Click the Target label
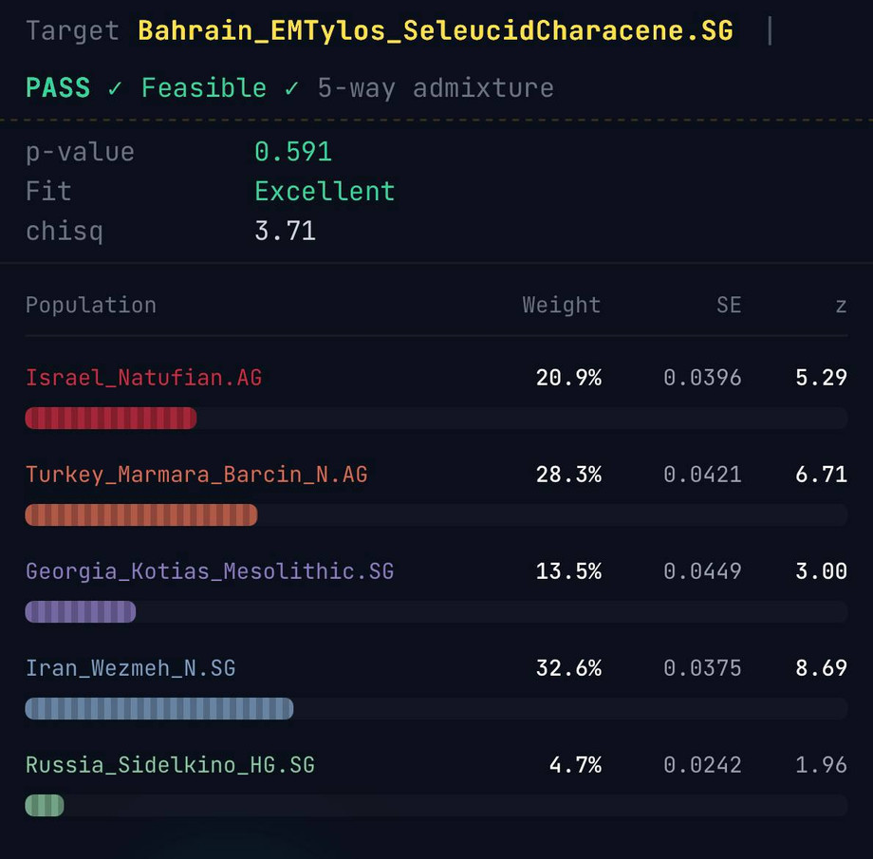The height and width of the screenshot is (859, 873). point(72,30)
